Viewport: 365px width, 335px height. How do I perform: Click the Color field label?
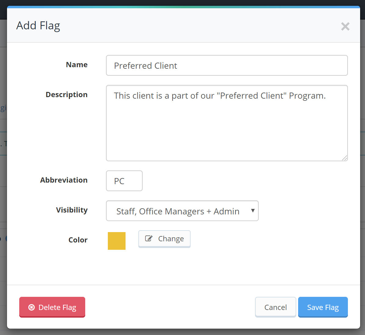pyautogui.click(x=78, y=240)
